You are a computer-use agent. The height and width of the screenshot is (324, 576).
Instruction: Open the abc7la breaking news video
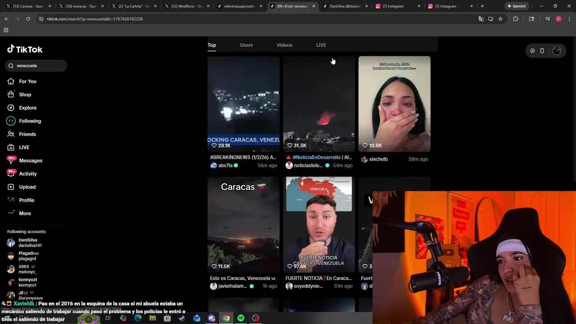click(x=243, y=104)
